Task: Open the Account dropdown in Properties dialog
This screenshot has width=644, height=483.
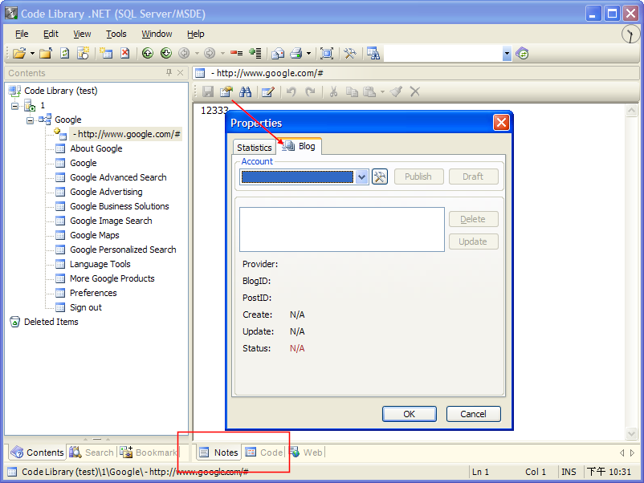Action: pos(361,177)
